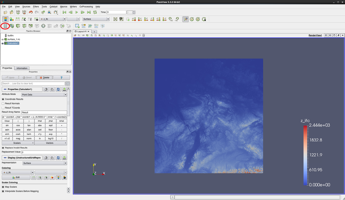Image resolution: width=345 pixels, height=200 pixels.
Task: Choose preset colormap icon beside Edit
Action: click(x=52, y=178)
